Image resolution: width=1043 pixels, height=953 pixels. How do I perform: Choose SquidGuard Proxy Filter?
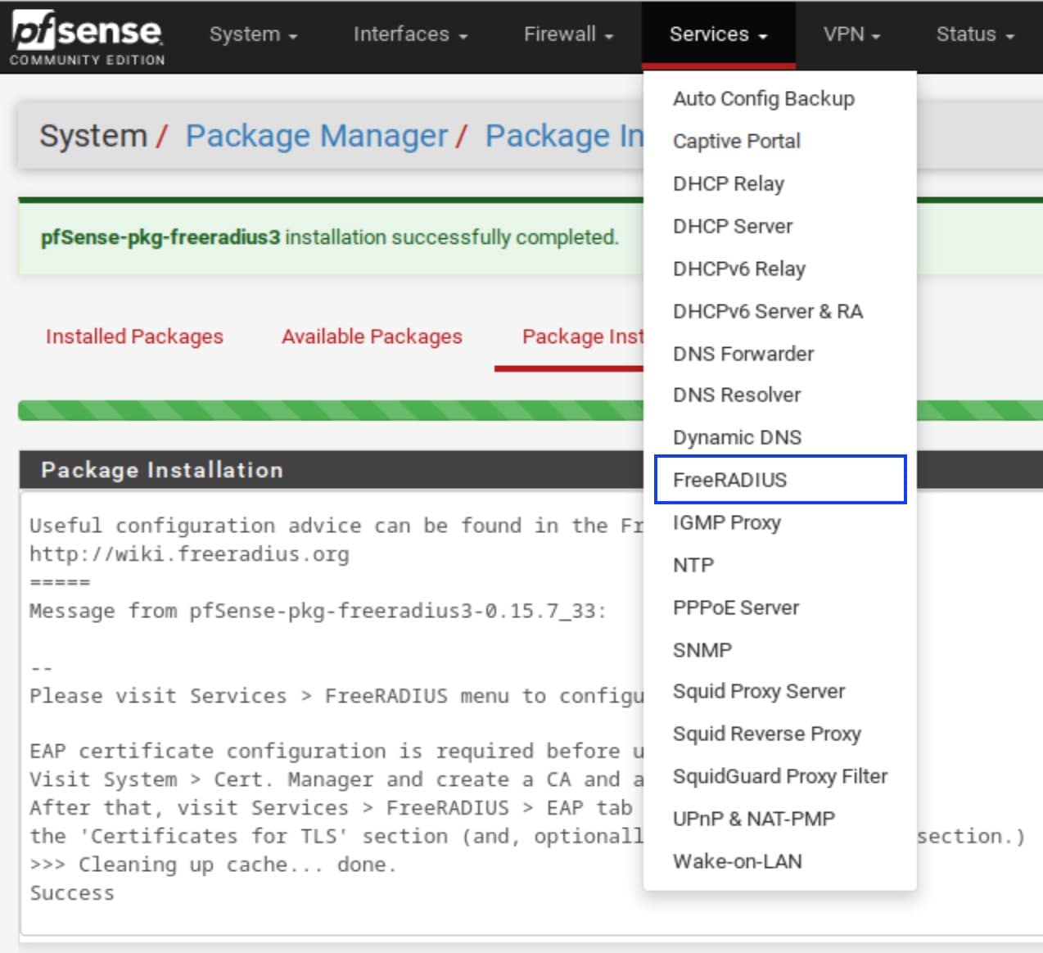(779, 776)
